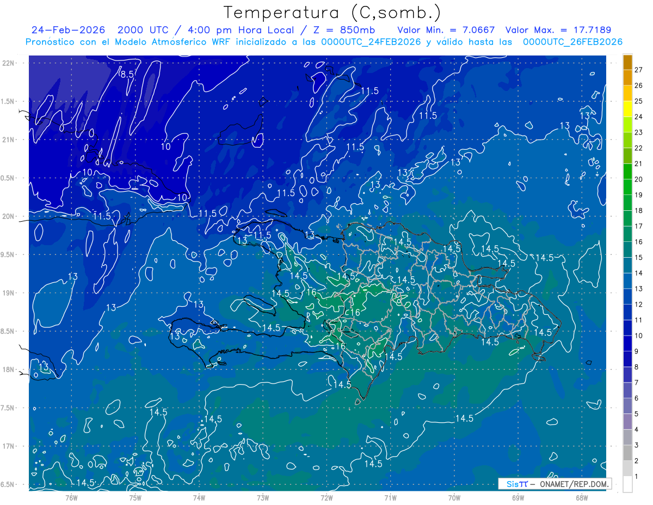Image resolution: width=653 pixels, height=505 pixels.
Task: Click the '1' value on the color scale
Action: pyautogui.click(x=637, y=477)
